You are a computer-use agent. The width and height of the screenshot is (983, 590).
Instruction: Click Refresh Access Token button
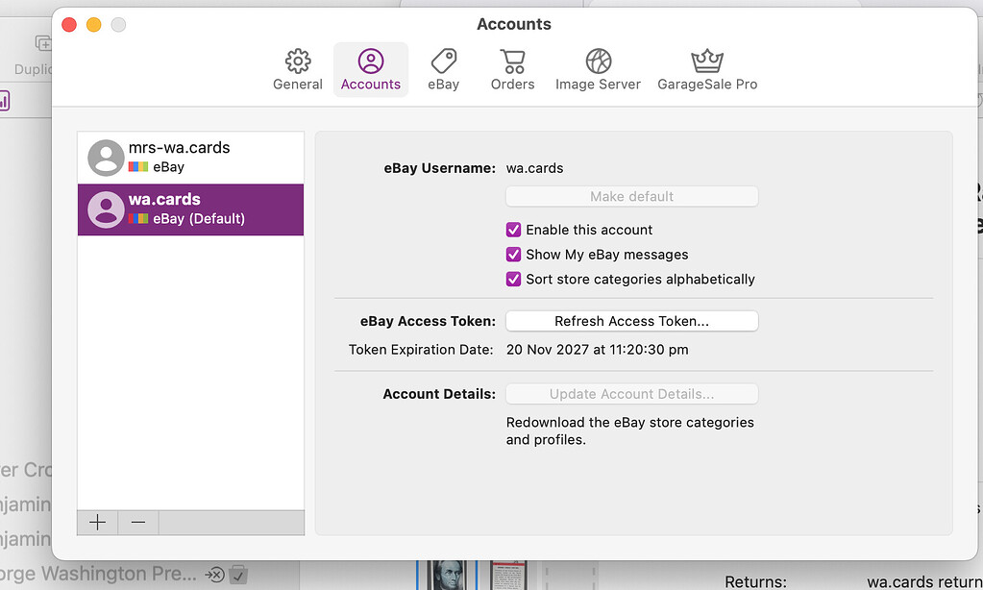(x=632, y=321)
